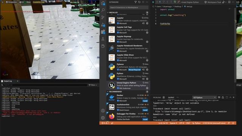Clear the output panel
Image resolution: width=242 pixels, height=136 pixels.
[x=219, y=97]
